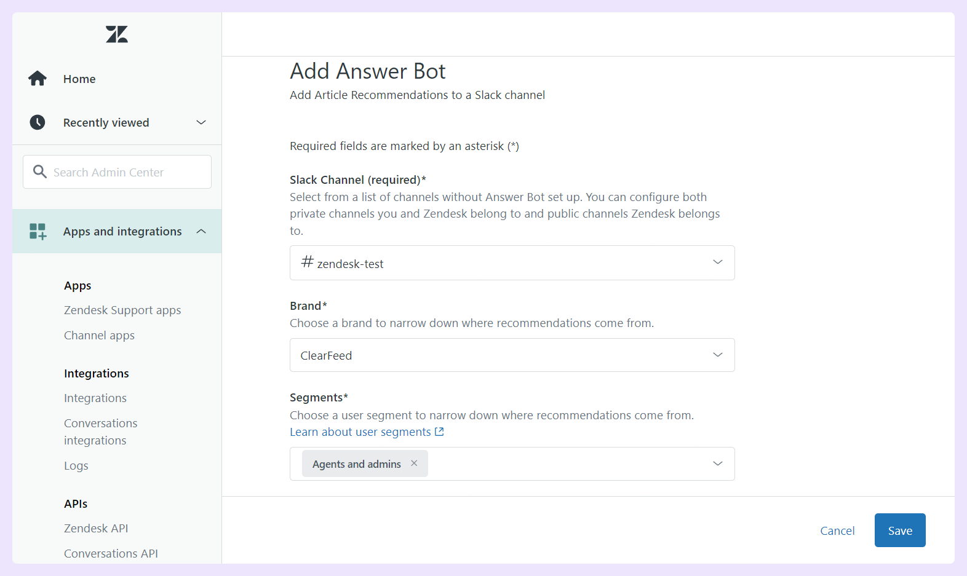Click the Integrations section heading
967x576 pixels.
[97, 374]
